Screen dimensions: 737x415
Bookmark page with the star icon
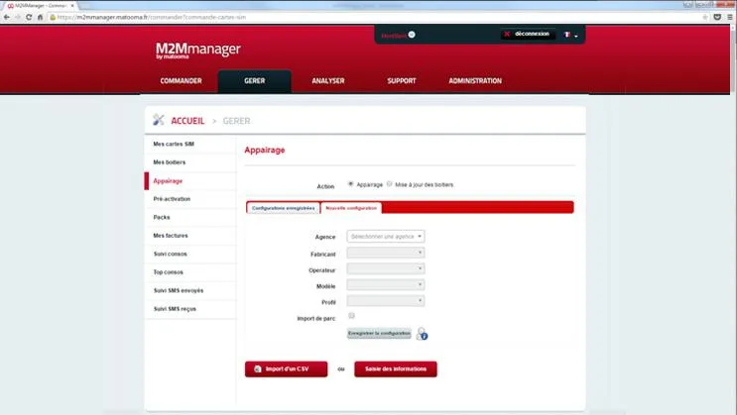click(705, 18)
